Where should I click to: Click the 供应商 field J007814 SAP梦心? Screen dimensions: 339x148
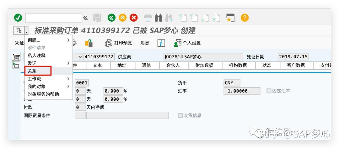point(203,57)
